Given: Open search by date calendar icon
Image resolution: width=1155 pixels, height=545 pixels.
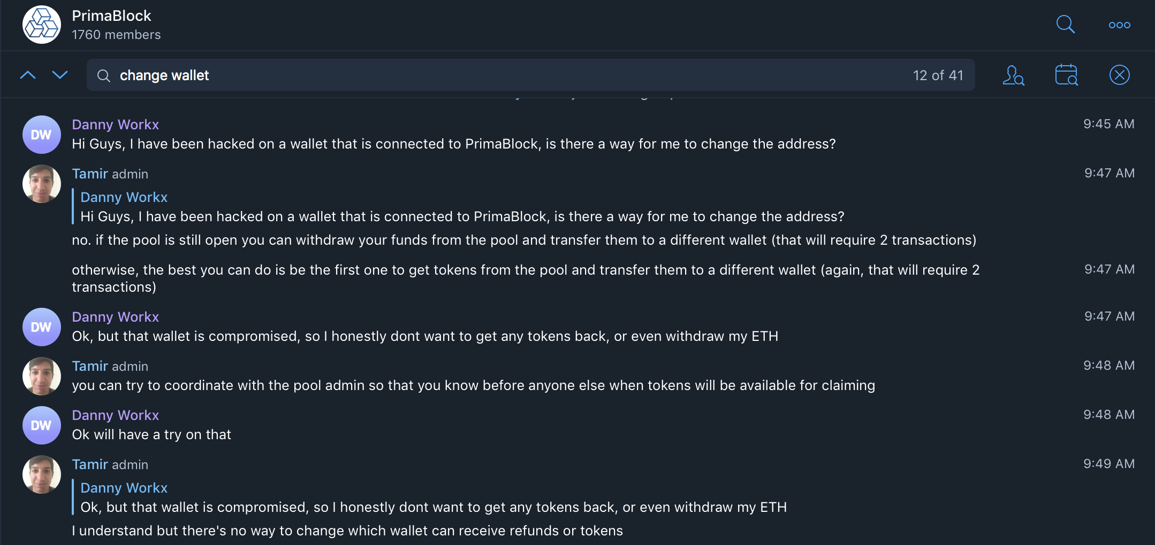Looking at the screenshot, I should (1066, 75).
